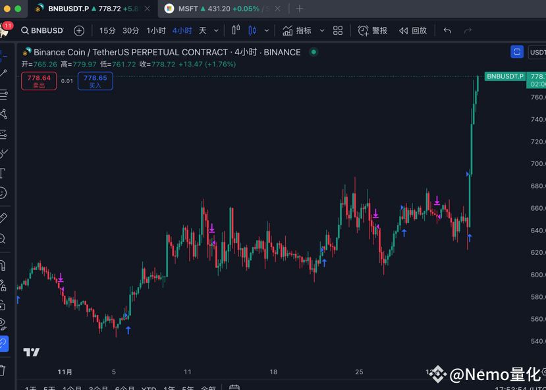Viewport: 546px width, 390px height.
Task: Start bar replay with 回放
Action: pyautogui.click(x=413, y=31)
